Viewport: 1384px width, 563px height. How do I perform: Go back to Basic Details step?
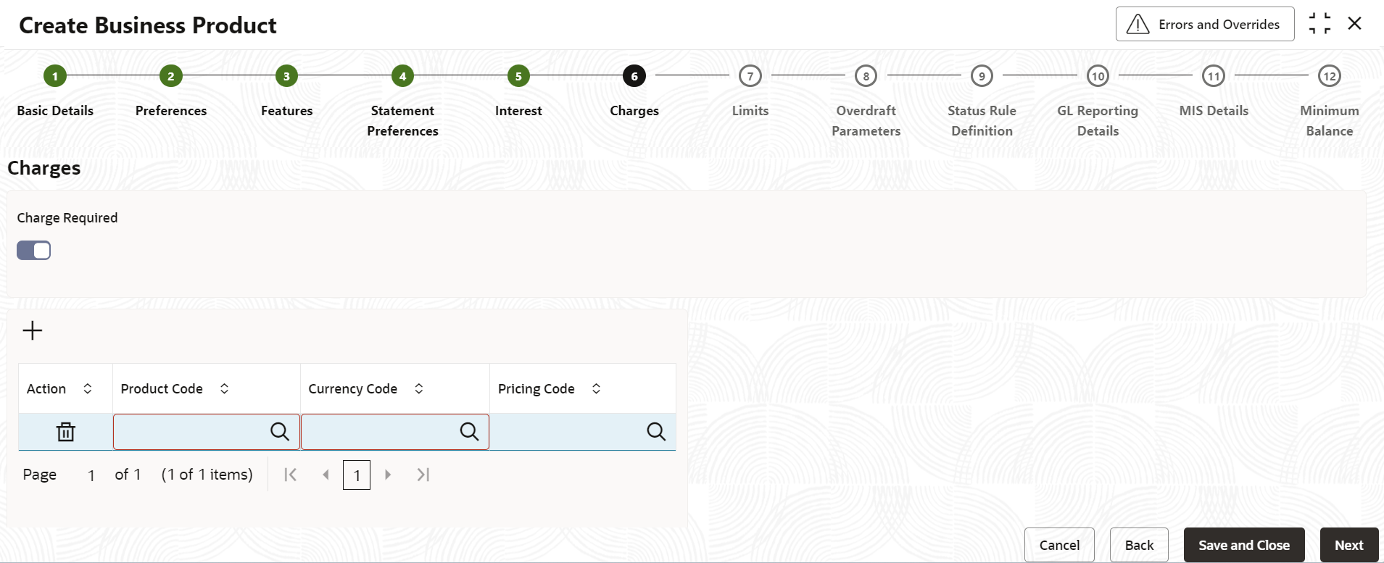coord(55,76)
